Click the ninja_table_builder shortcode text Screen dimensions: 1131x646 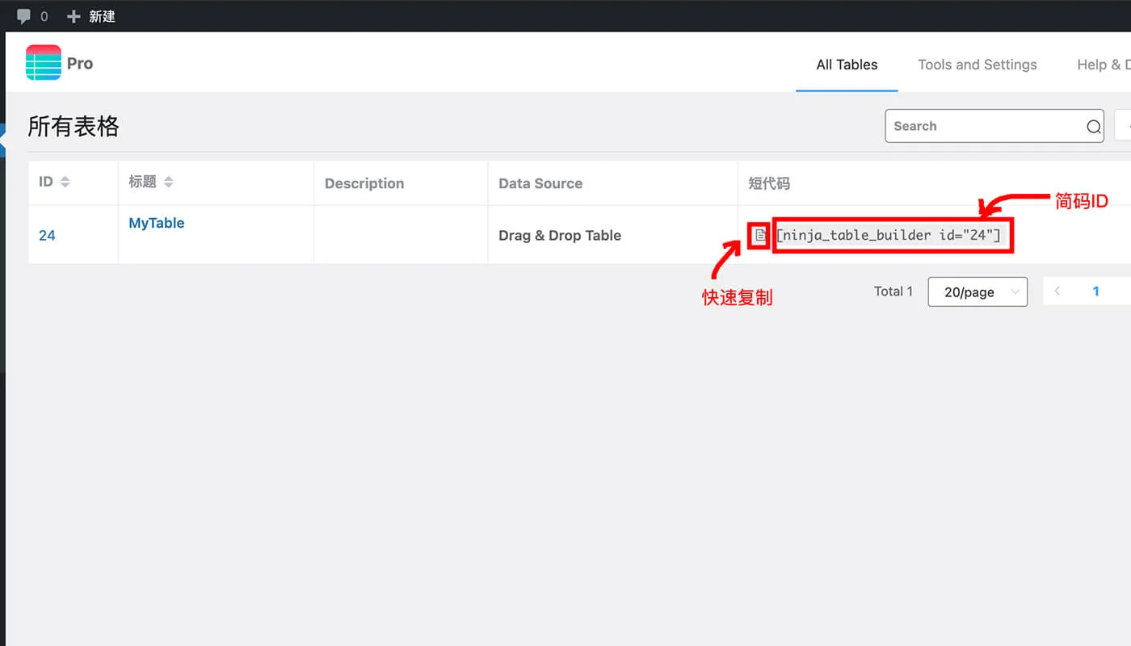pyautogui.click(x=888, y=236)
